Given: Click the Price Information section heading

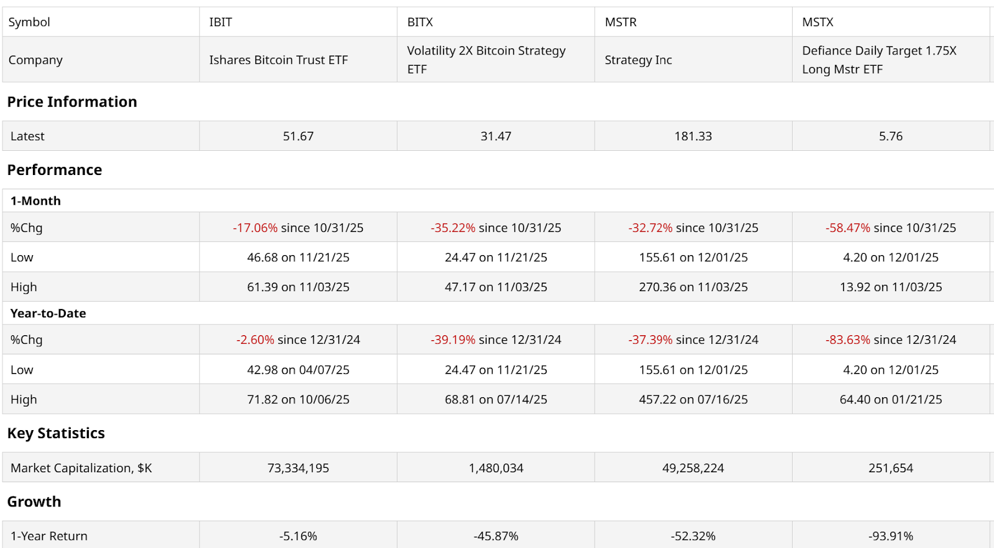Looking at the screenshot, I should tap(72, 102).
